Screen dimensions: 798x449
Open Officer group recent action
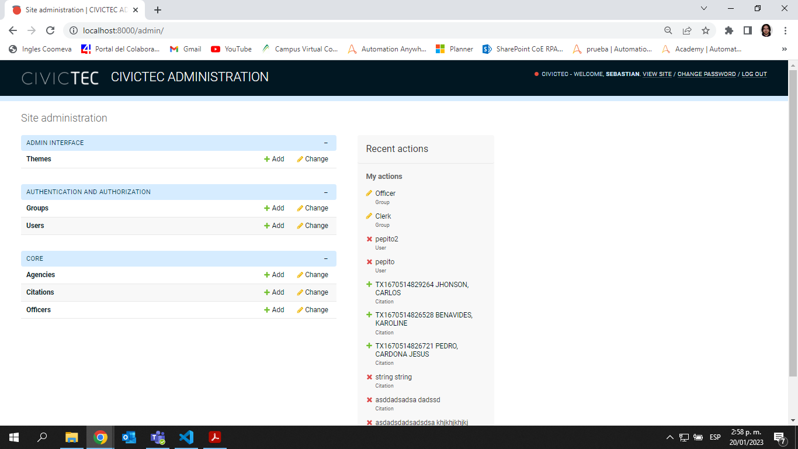tap(385, 194)
